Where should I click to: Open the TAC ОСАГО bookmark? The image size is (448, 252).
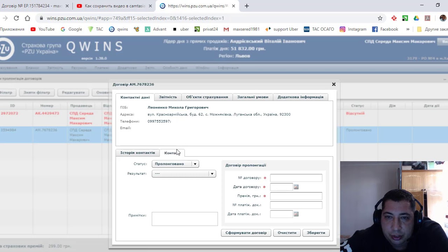point(319,29)
